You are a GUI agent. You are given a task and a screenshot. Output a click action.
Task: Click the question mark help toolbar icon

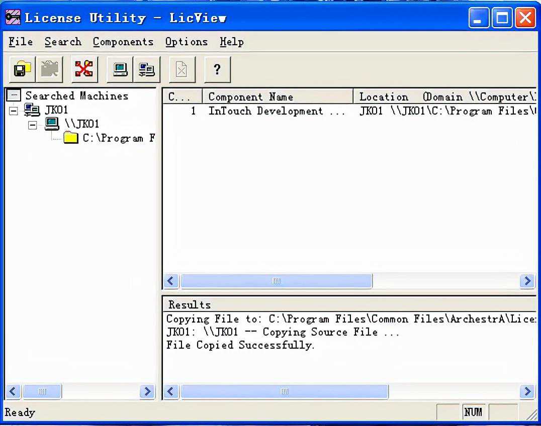click(217, 69)
